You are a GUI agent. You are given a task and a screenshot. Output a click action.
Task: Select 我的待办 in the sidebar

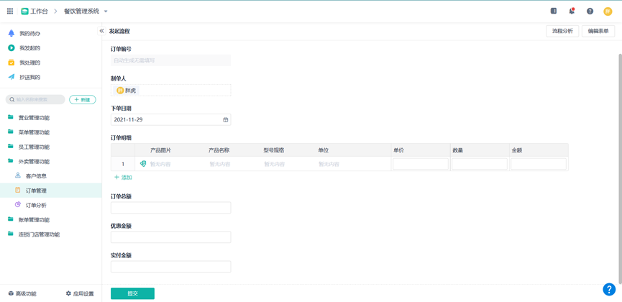click(29, 34)
